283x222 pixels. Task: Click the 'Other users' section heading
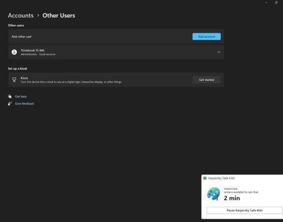16,25
